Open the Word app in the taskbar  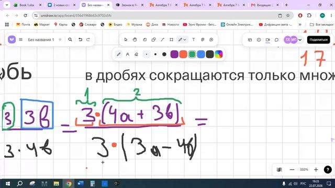[x=81, y=183]
